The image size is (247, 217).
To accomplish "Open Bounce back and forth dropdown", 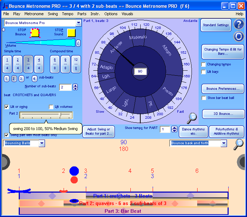I will point(224,143).
